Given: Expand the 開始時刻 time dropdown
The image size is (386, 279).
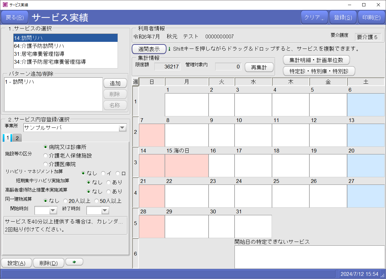Looking at the screenshot, I should [53, 211].
